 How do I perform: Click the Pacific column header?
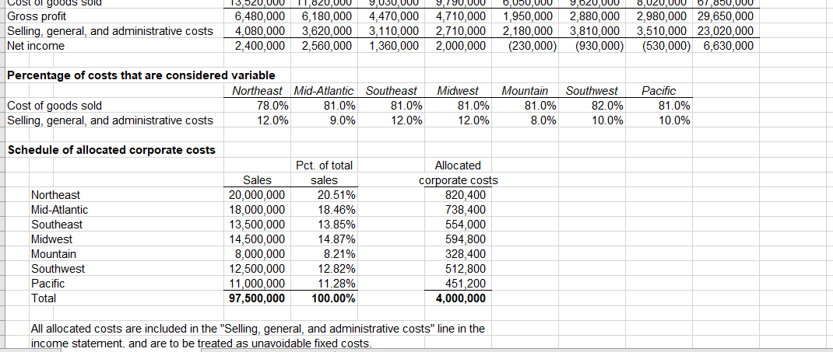659,91
